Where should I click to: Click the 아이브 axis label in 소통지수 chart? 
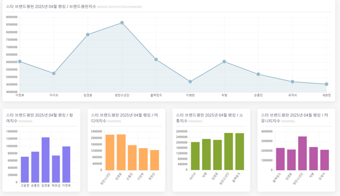(193, 176)
